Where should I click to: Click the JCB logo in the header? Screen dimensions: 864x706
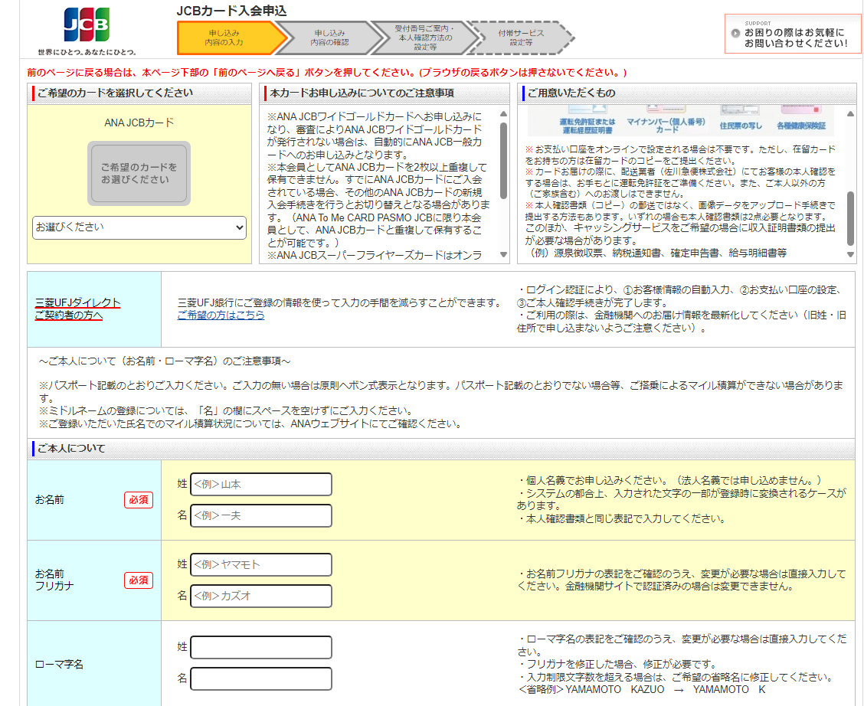coord(87,25)
